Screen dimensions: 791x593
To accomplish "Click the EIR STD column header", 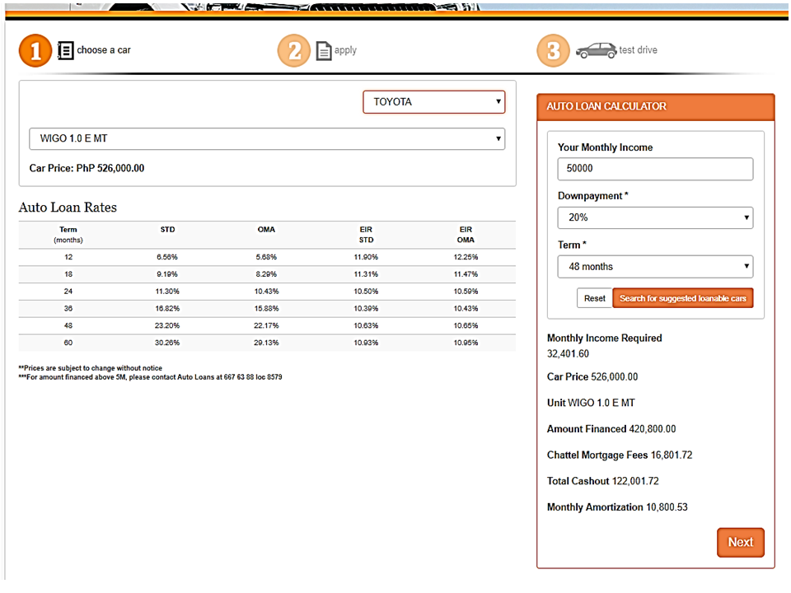I will pos(366,235).
